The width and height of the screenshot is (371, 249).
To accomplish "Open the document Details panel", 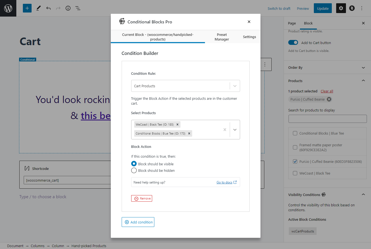I will (x=68, y=8).
